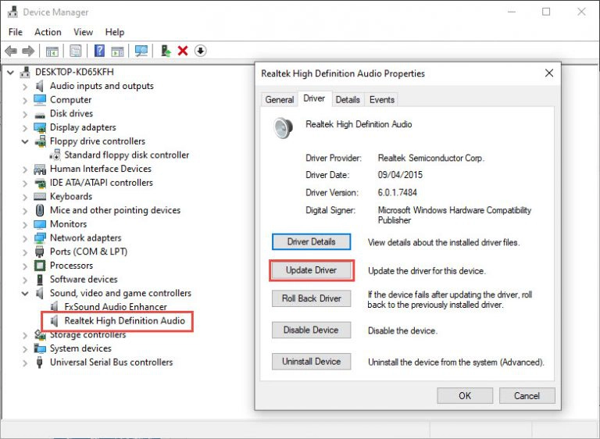Open the Help menu
This screenshot has height=439, width=600.
[115, 32]
